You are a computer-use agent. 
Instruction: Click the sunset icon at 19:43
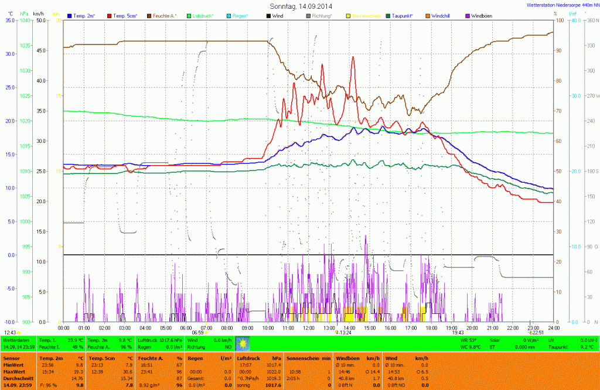[466, 333]
